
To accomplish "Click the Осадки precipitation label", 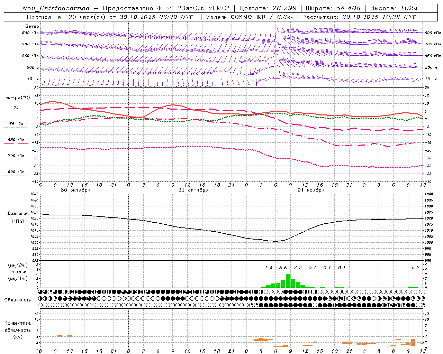I will (18, 272).
